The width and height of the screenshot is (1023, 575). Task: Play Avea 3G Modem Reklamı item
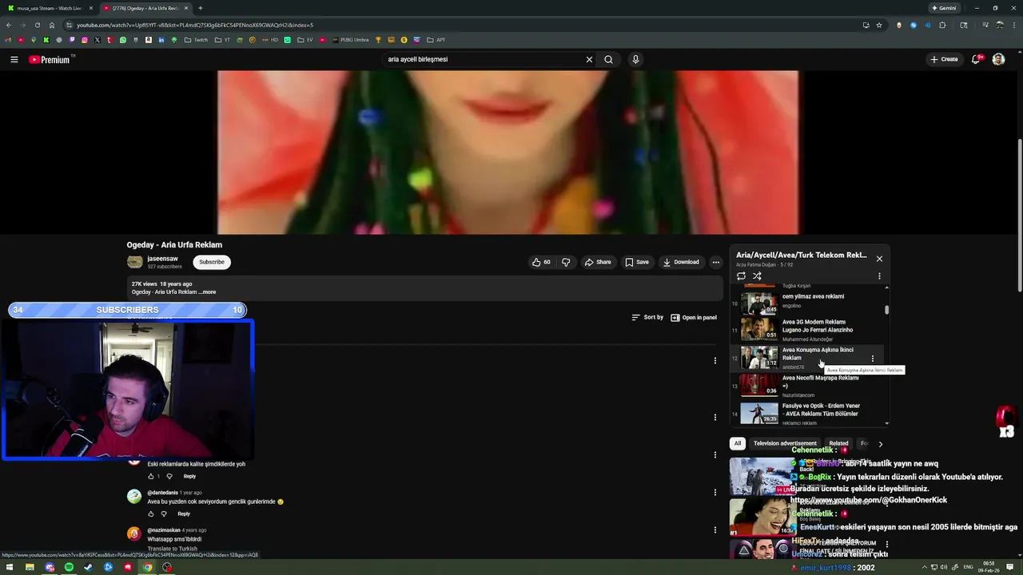[807, 330]
